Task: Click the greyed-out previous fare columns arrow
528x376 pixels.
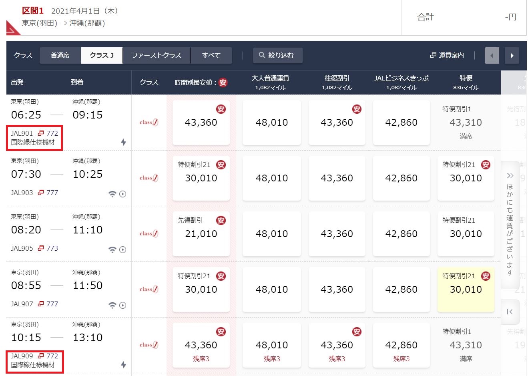Action: point(492,56)
